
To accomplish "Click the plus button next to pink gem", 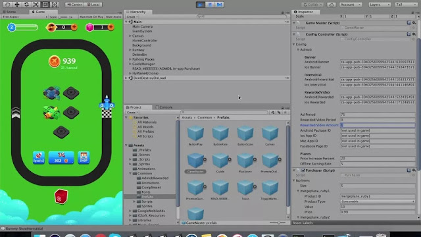I will (x=111, y=27).
